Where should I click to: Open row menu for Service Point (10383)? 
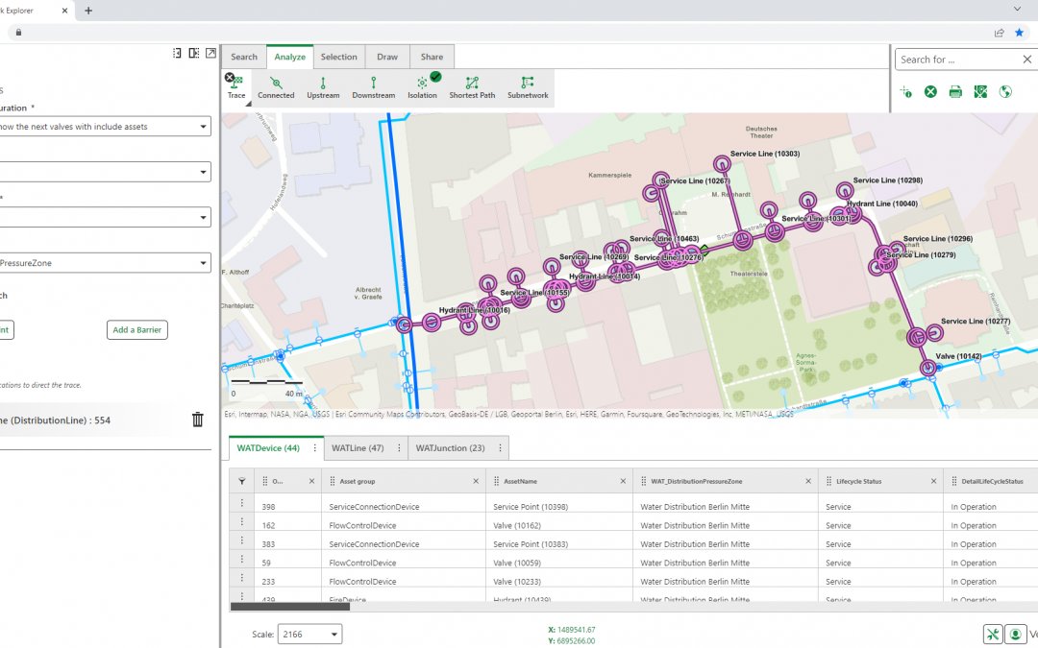pos(241,540)
